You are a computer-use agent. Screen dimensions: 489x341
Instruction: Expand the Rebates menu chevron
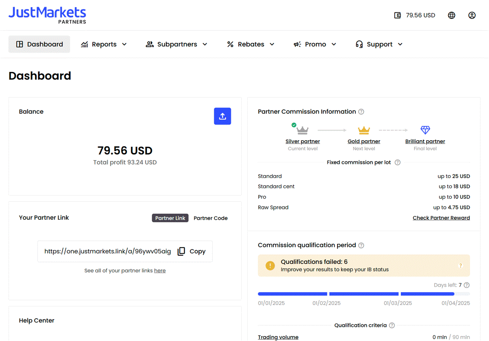(272, 44)
